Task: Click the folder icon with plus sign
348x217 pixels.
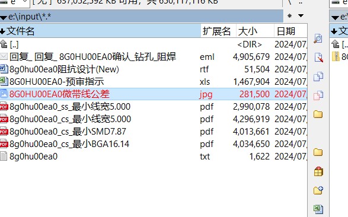Action: [318, 190]
